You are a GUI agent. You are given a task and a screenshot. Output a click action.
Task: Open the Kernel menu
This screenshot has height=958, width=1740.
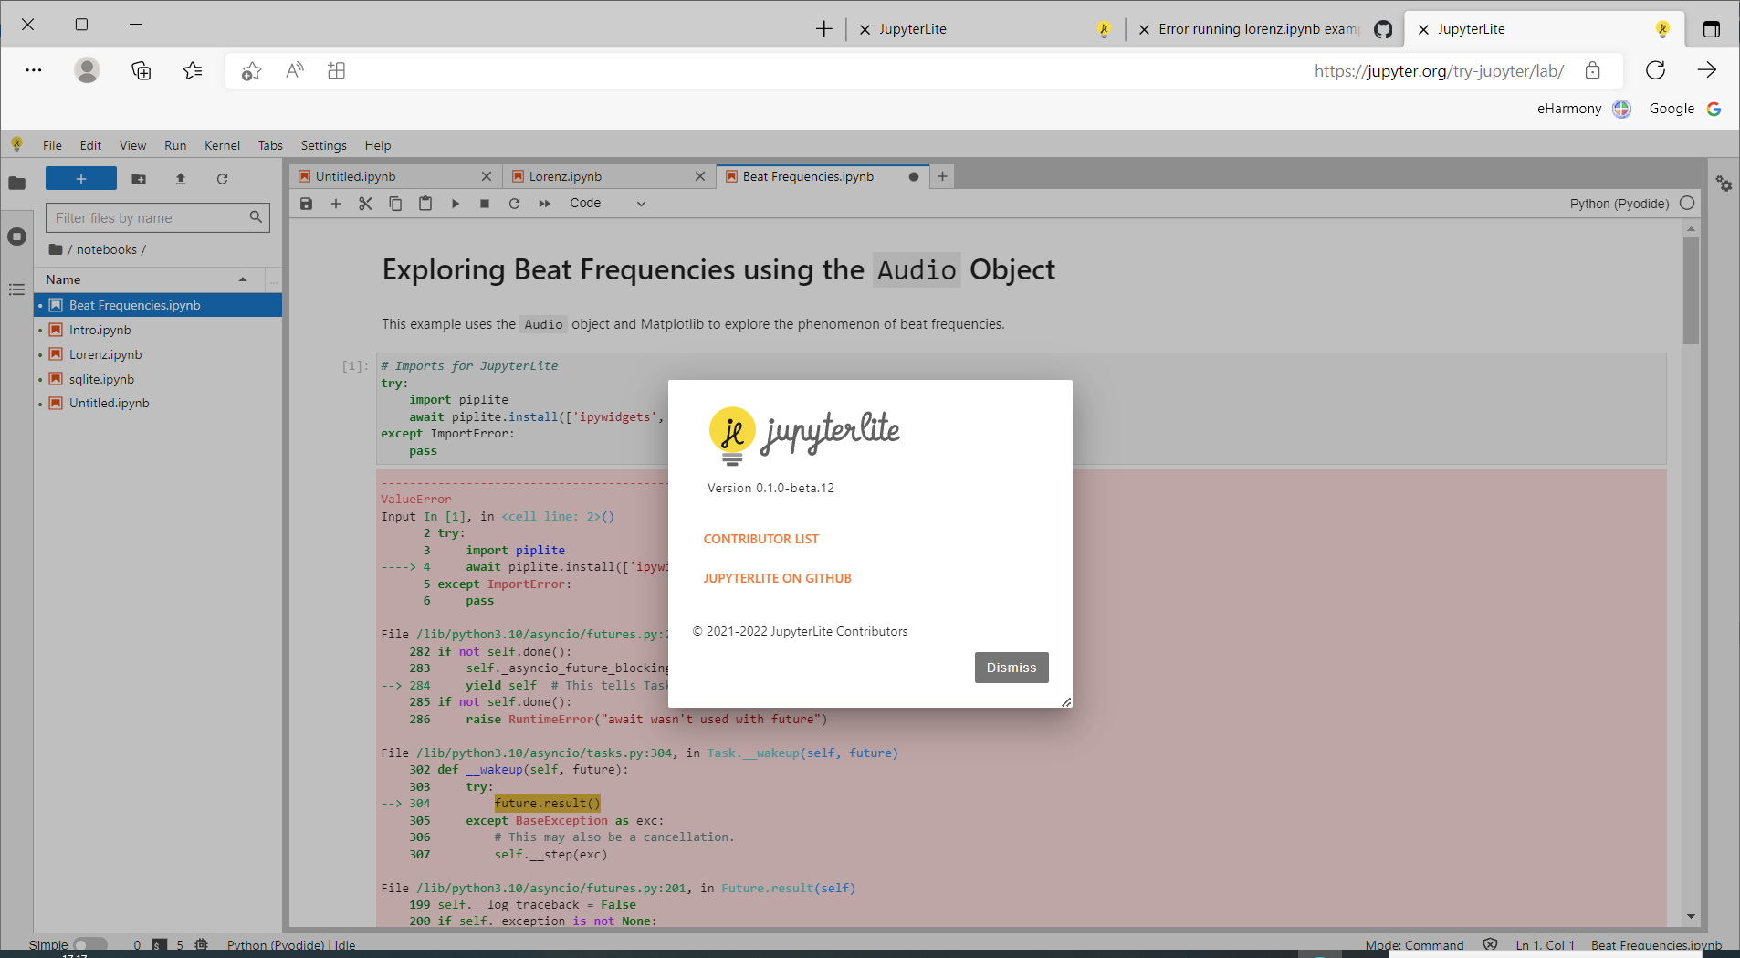pyautogui.click(x=222, y=144)
